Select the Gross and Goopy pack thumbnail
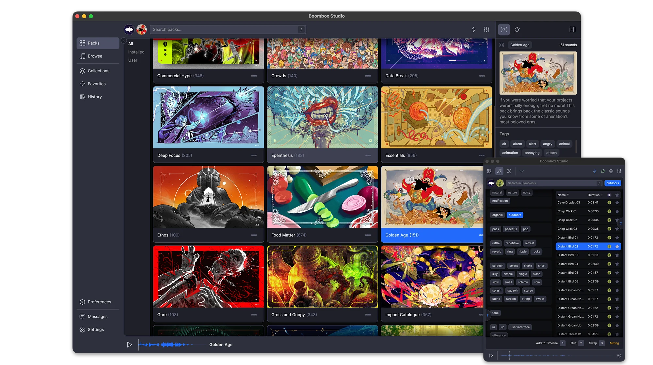Screen dimensions: 653x365 323,277
